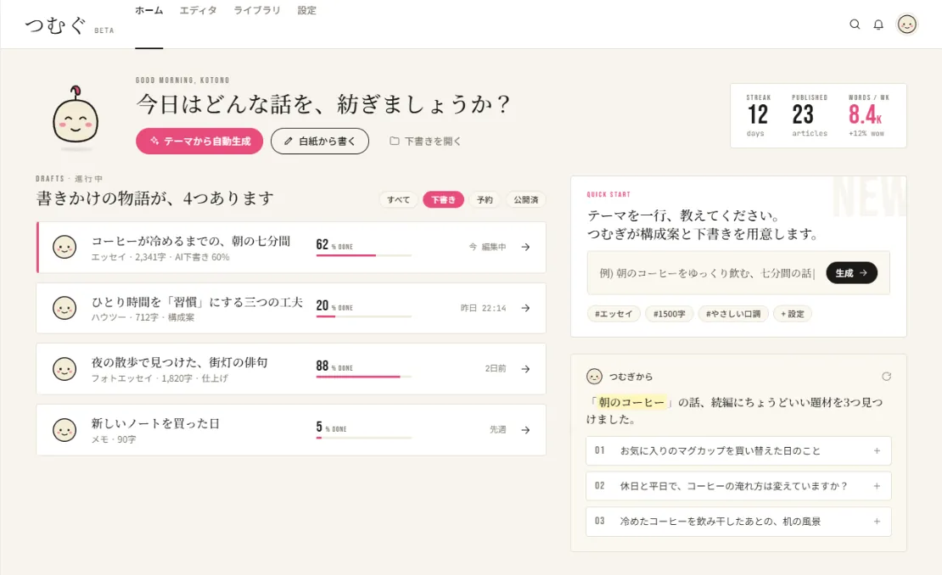Click the avatar on 夜の散歩で見つけた draft
Image resolution: width=942 pixels, height=575 pixels.
[64, 369]
